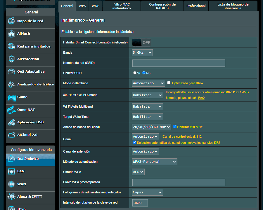Open Método de autenticación WPA2-Personal dropdown
263x210 pixels.
155,162
